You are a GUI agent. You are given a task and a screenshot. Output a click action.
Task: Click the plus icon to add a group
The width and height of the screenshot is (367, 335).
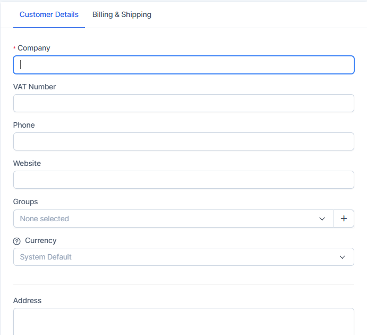(x=344, y=219)
